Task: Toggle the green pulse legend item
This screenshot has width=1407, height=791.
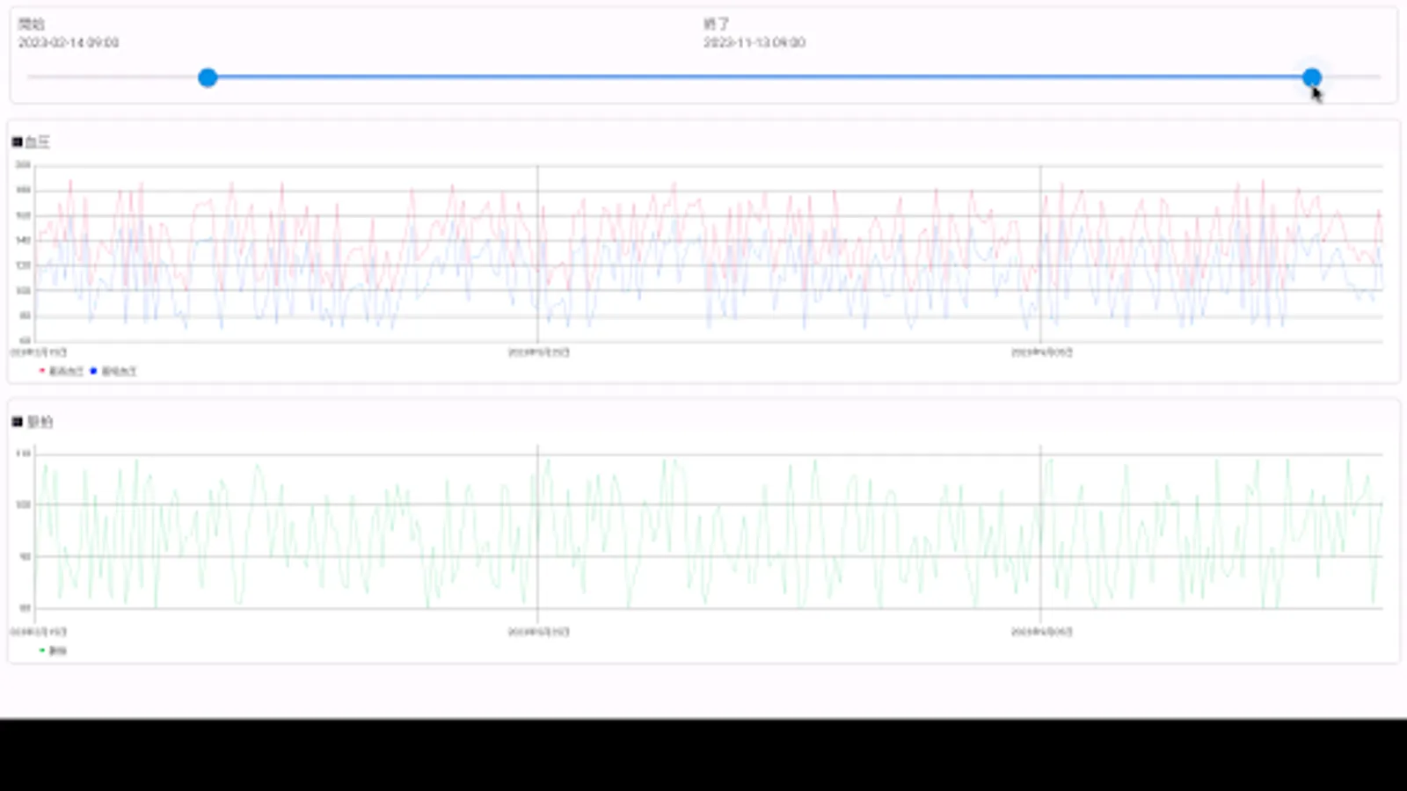Action: 53,650
